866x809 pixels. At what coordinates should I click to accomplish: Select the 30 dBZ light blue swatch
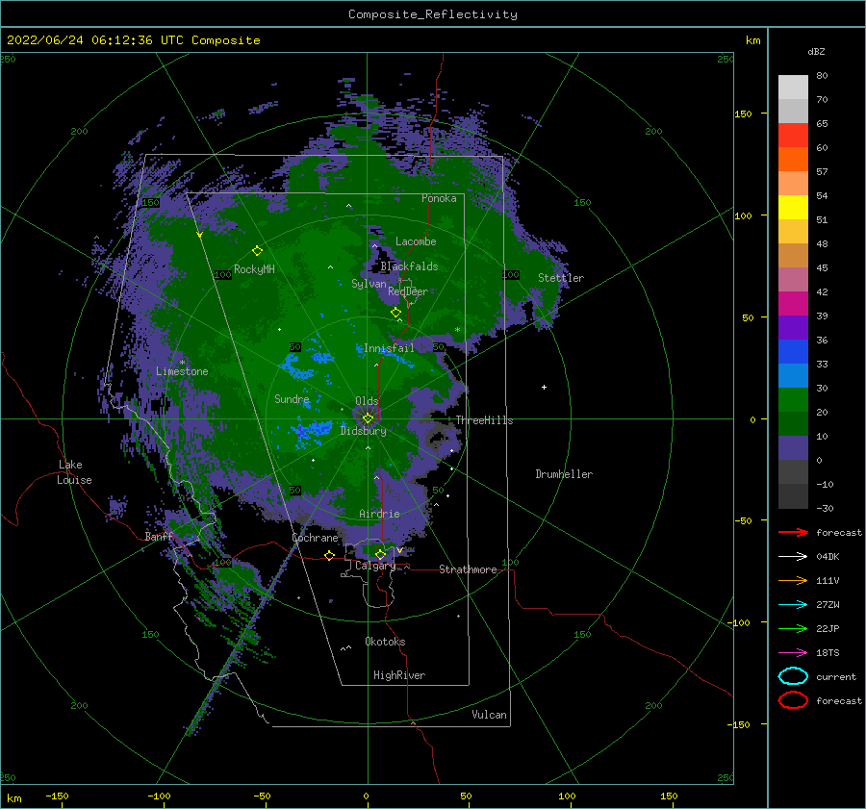pyautogui.click(x=793, y=375)
